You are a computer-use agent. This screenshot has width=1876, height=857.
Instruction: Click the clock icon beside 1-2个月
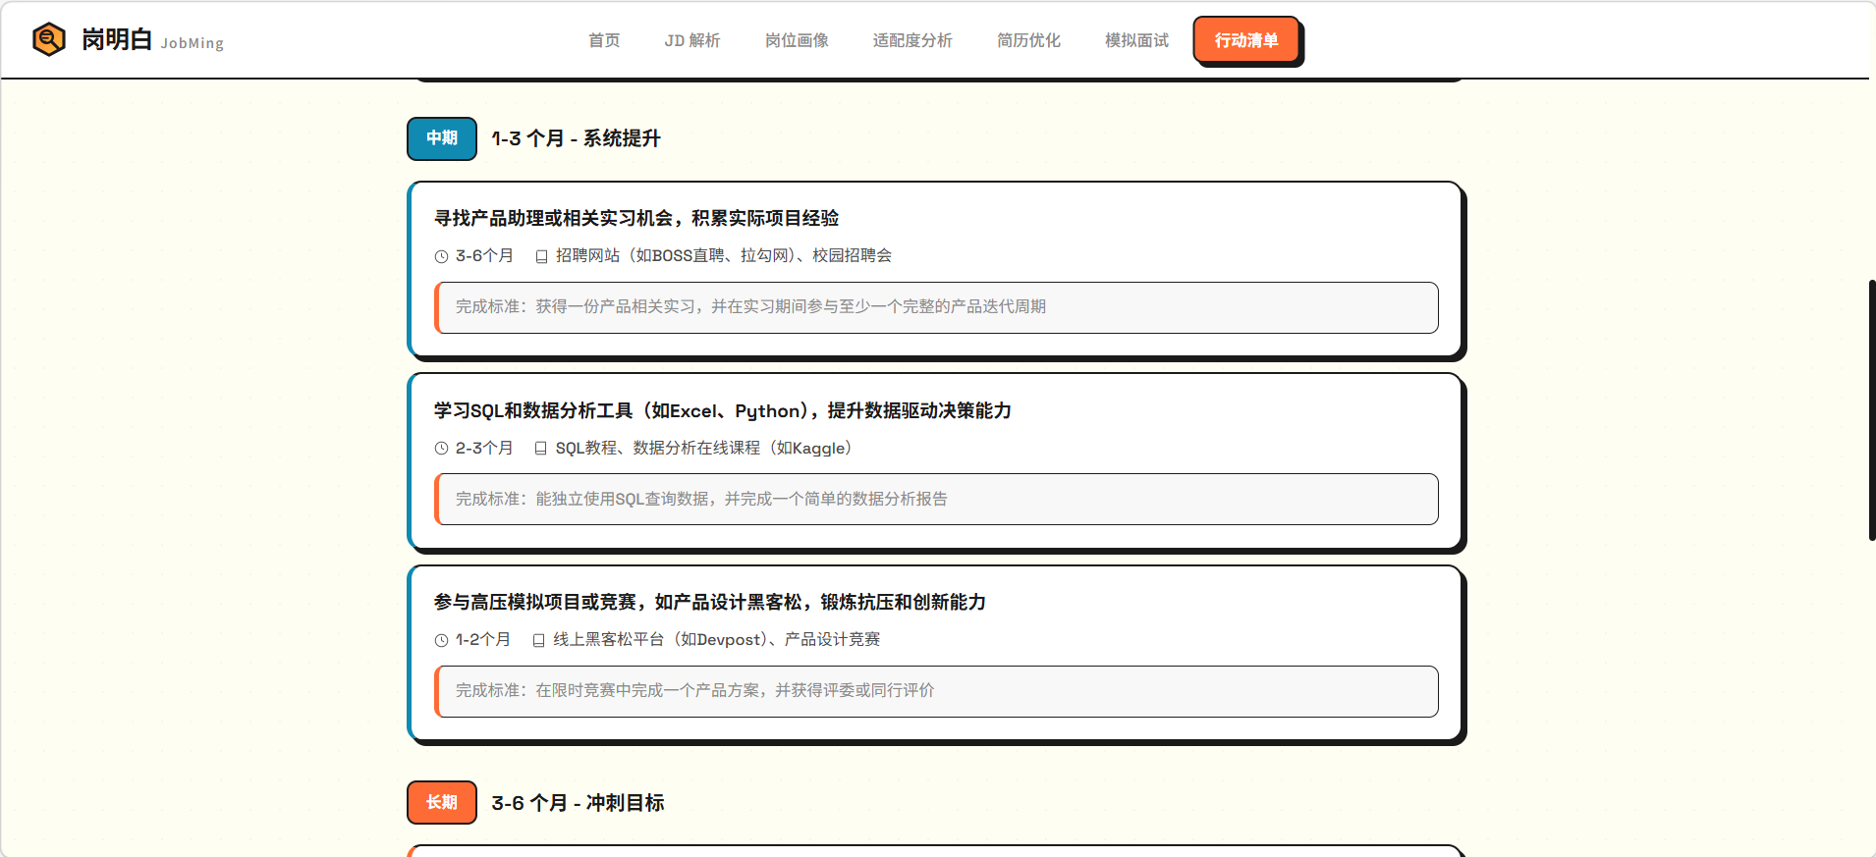pos(441,640)
